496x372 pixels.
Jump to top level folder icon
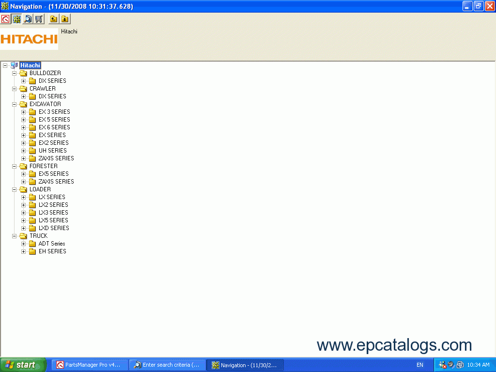pos(65,19)
